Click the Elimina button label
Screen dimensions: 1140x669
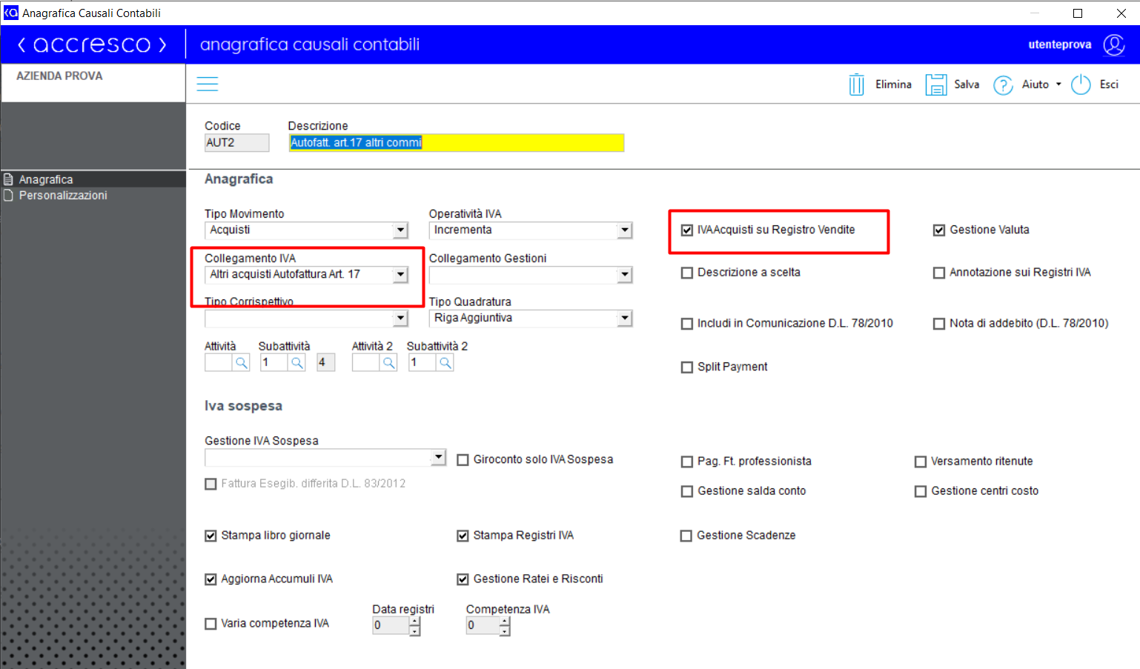pos(893,84)
